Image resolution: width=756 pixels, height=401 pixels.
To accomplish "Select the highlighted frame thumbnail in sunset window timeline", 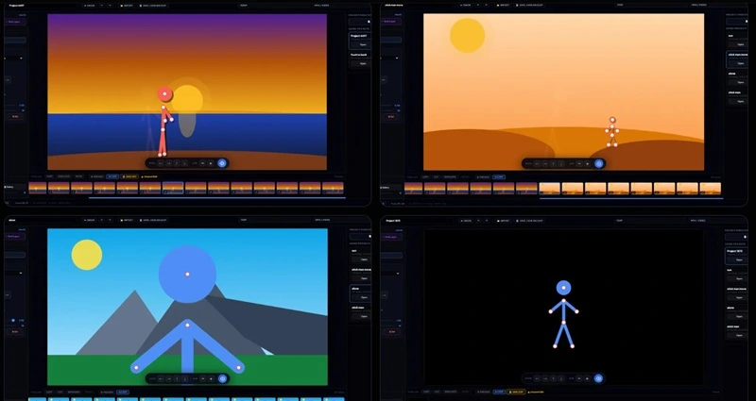I will pyautogui.click(x=173, y=188).
